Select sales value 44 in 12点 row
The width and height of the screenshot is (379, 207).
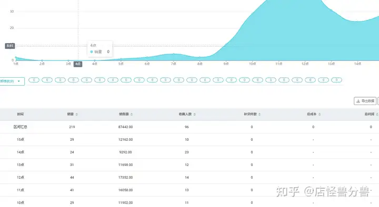(x=72, y=178)
